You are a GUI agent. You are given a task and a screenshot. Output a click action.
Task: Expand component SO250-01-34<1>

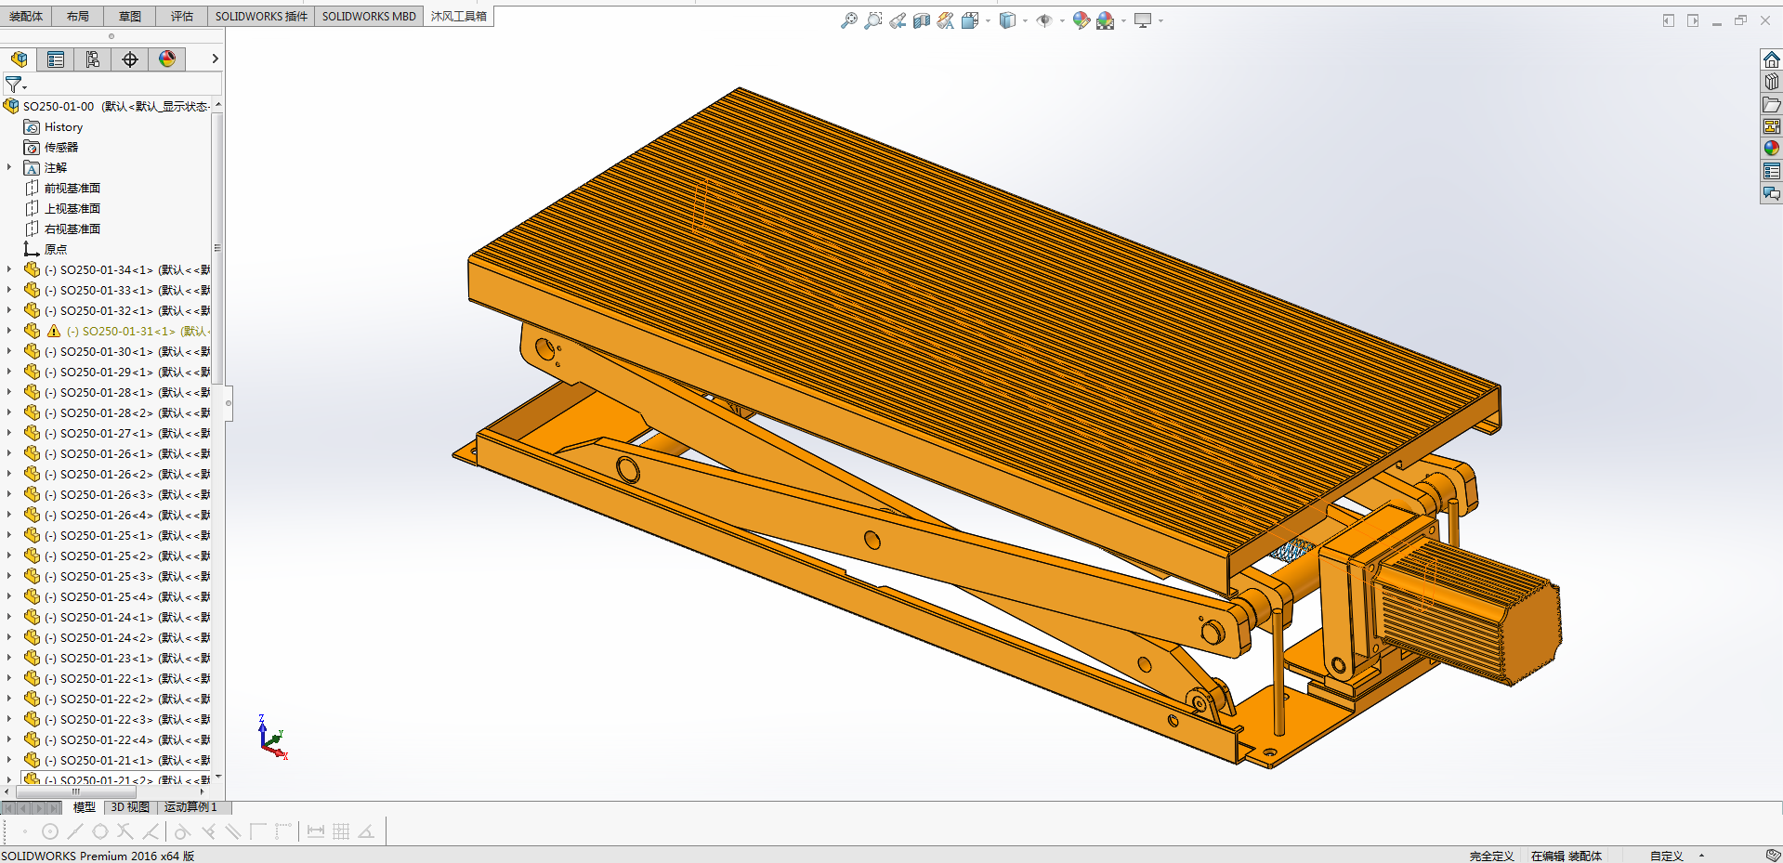click(9, 269)
